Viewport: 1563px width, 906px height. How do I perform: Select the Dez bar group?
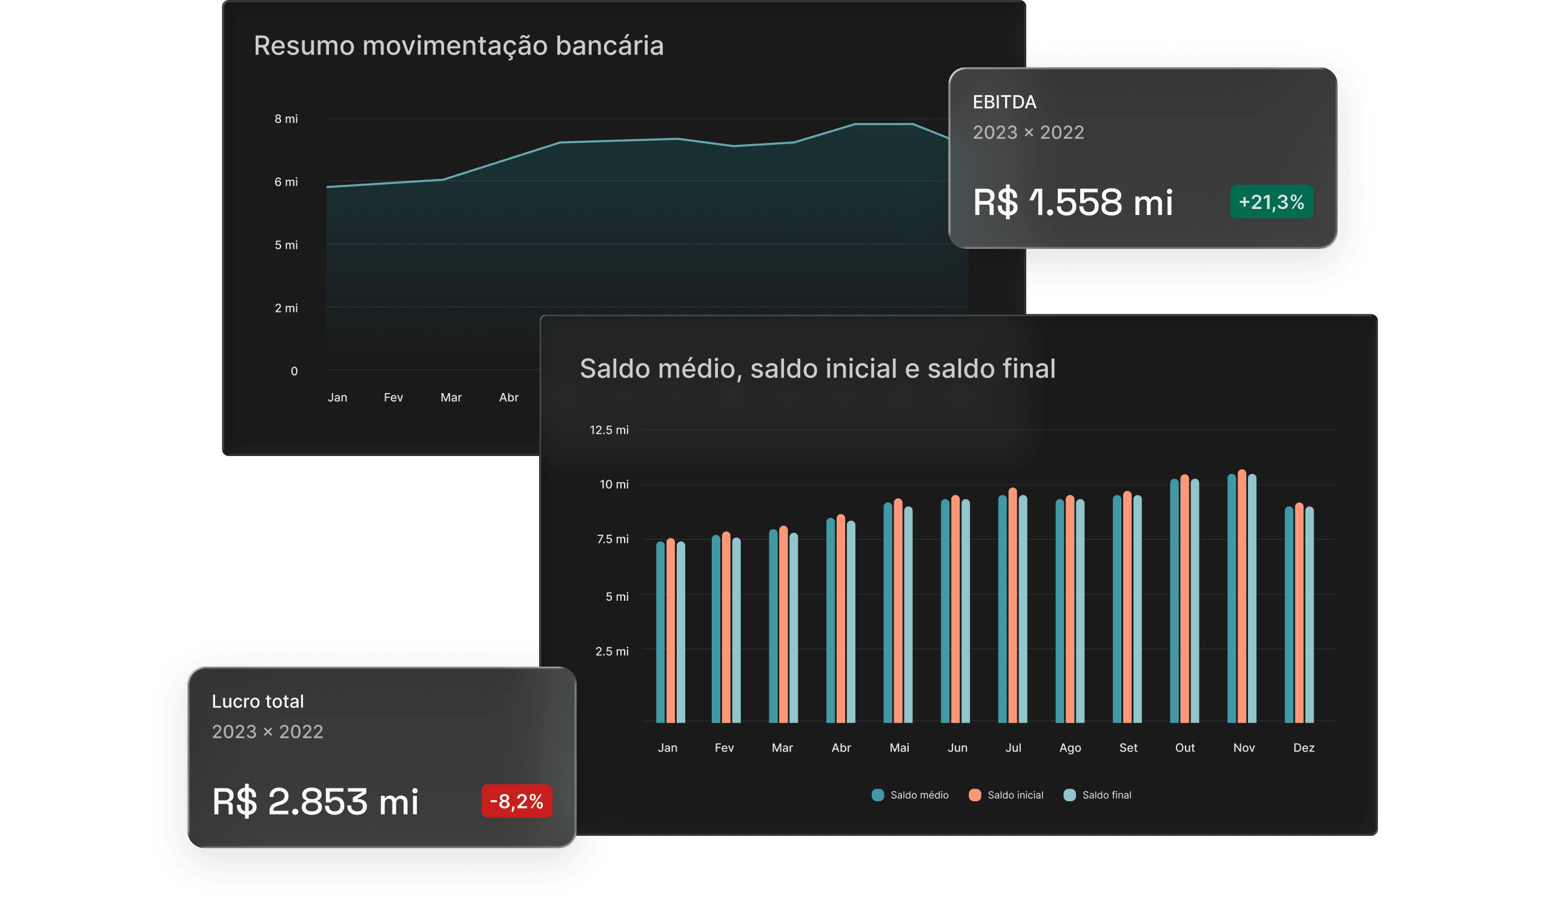1299,614
